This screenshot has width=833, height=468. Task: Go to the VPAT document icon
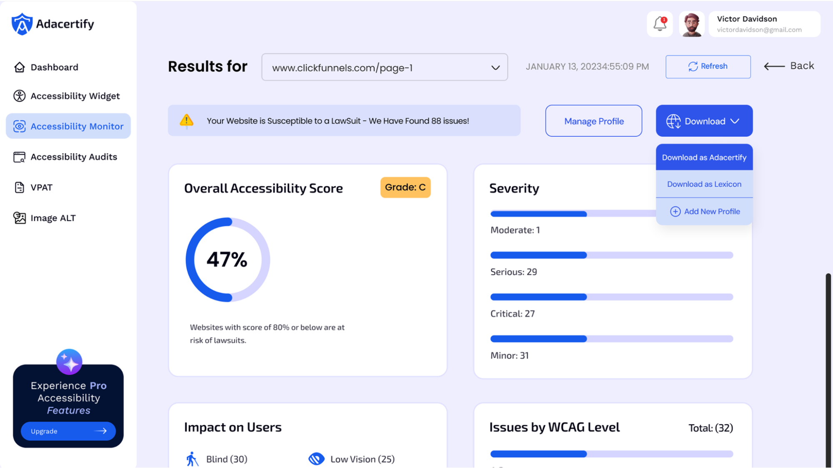pos(19,188)
